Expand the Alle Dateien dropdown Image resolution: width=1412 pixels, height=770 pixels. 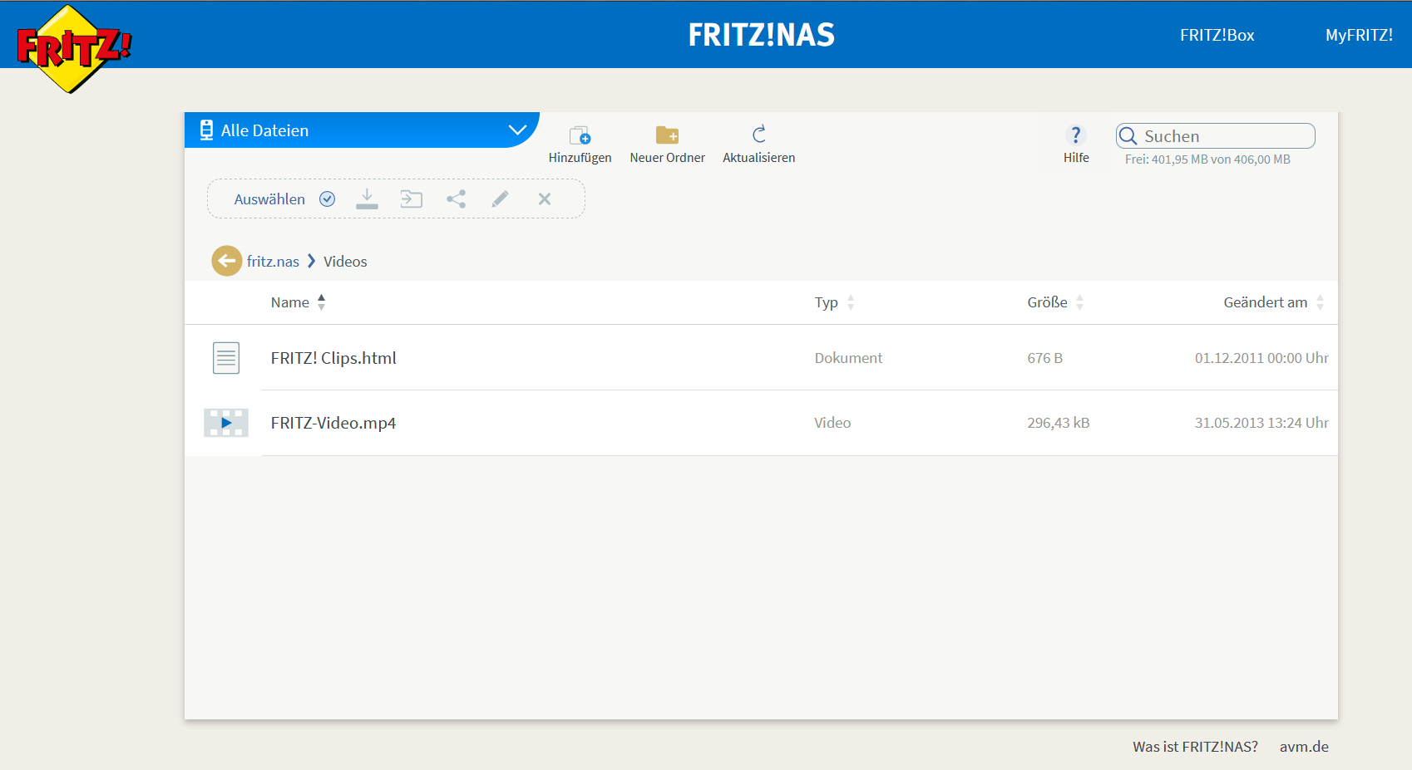coord(362,130)
